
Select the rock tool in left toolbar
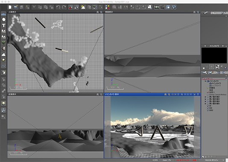pyautogui.click(x=4, y=48)
